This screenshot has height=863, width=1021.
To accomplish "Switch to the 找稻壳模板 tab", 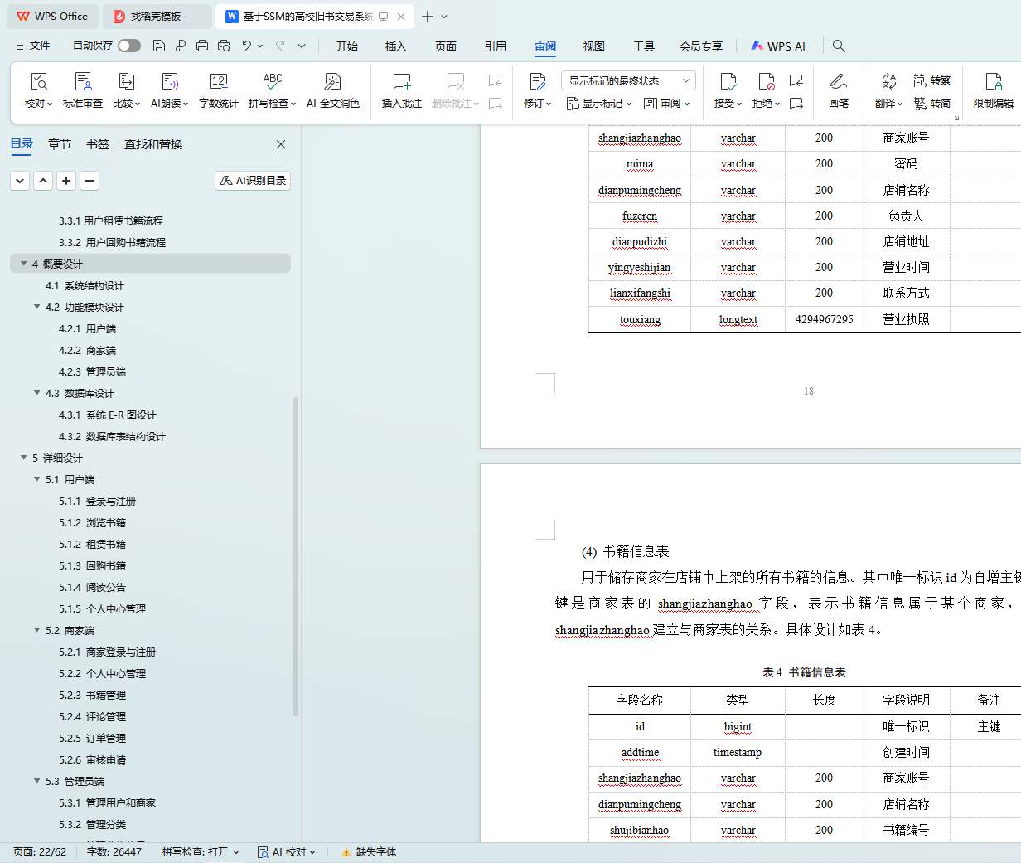I will pyautogui.click(x=157, y=17).
